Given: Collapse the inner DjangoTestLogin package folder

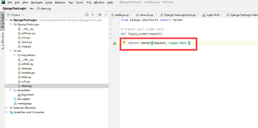Looking at the screenshot, I should click(10, 24).
